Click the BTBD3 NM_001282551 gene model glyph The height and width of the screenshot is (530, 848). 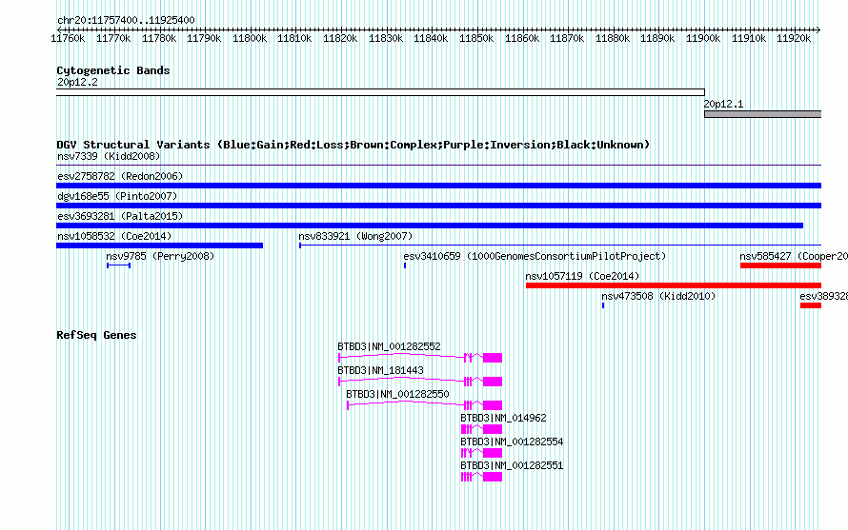pos(481,477)
